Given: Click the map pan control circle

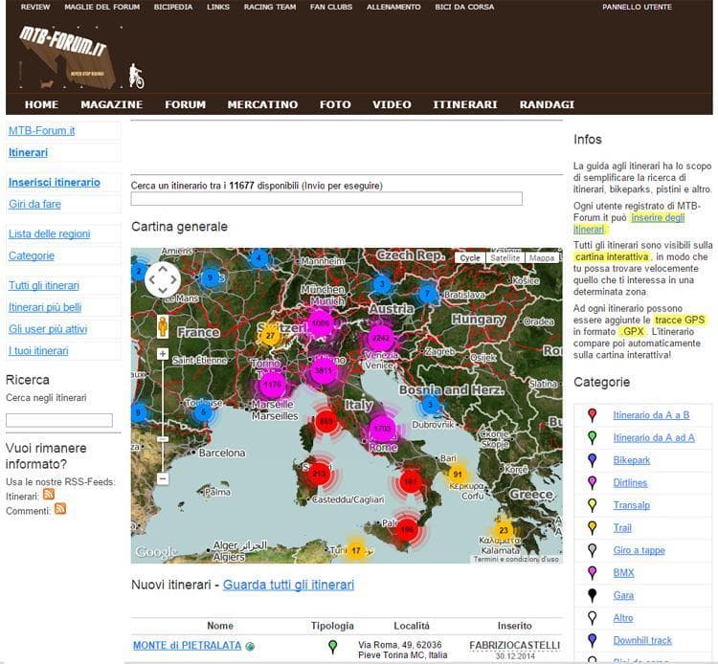Looking at the screenshot, I should (163, 279).
